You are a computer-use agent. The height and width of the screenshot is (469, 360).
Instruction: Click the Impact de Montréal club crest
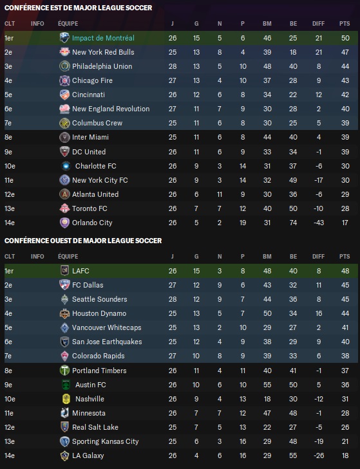64,38
